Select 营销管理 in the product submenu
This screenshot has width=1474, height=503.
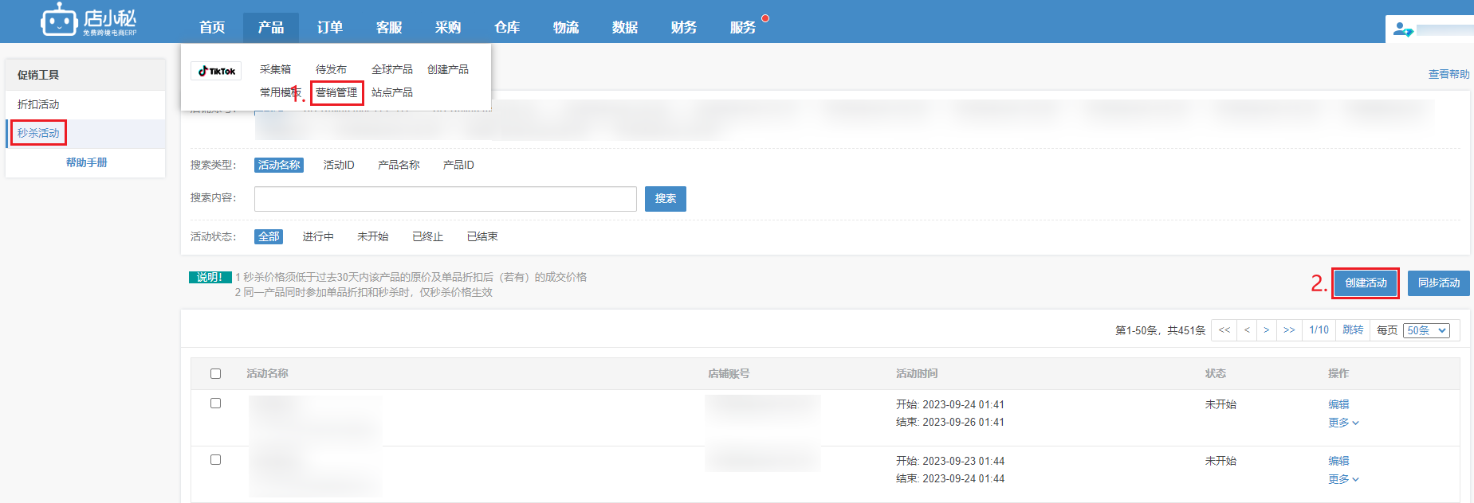[336, 93]
